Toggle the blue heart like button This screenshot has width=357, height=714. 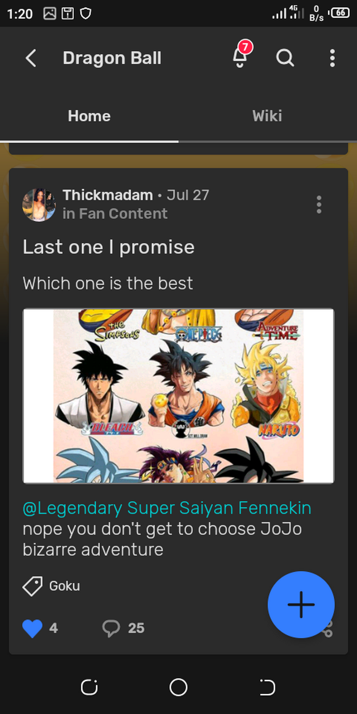pyautogui.click(x=32, y=628)
